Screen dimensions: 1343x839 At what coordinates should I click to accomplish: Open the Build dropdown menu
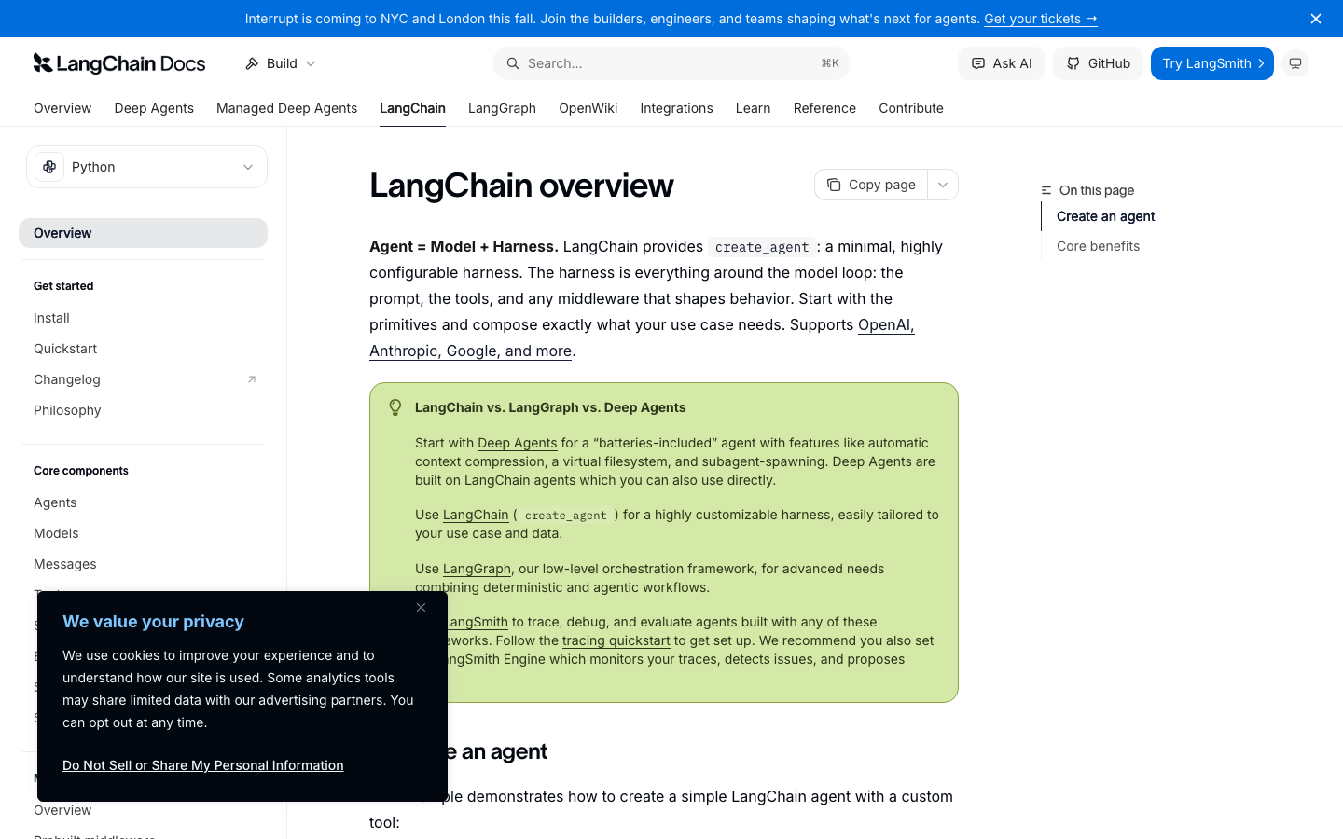281,63
